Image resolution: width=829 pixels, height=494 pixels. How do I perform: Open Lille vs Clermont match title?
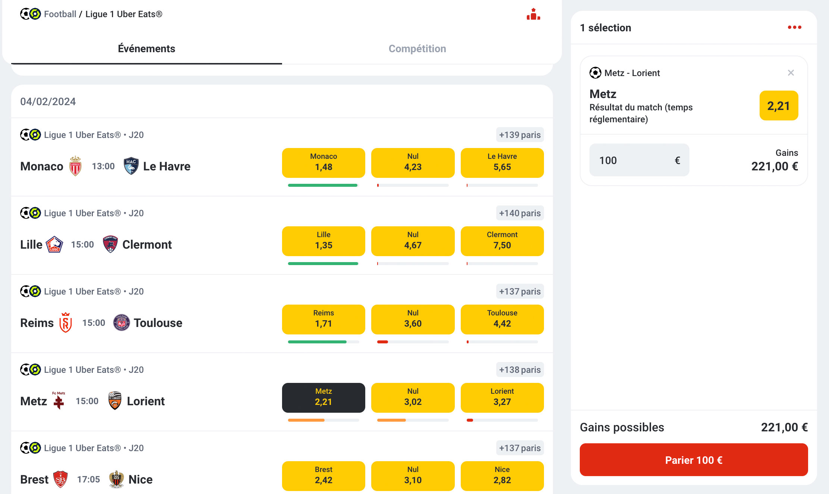coord(96,244)
